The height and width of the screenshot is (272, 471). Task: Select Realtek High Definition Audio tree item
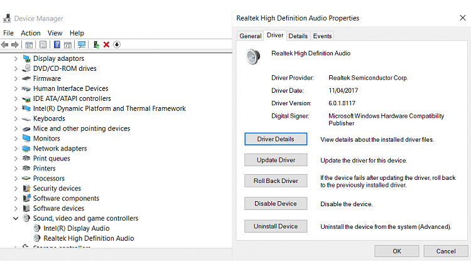89,238
